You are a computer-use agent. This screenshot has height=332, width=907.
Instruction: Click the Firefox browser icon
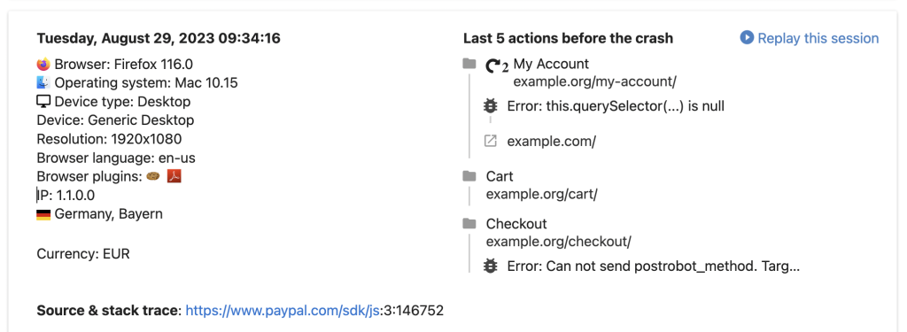[43, 64]
